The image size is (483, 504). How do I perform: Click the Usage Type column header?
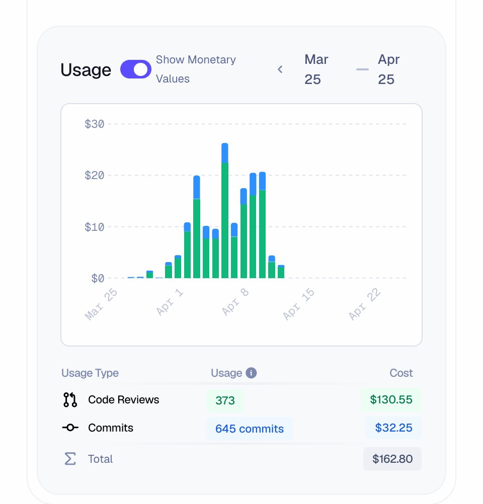coord(90,373)
